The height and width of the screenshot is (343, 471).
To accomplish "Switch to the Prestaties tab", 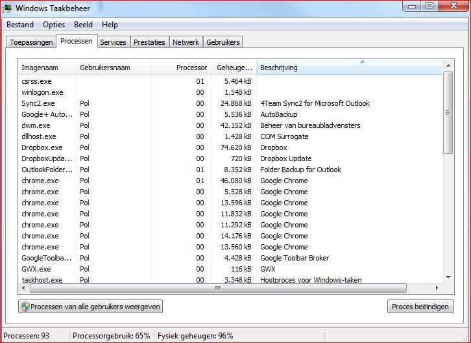I will tap(149, 42).
